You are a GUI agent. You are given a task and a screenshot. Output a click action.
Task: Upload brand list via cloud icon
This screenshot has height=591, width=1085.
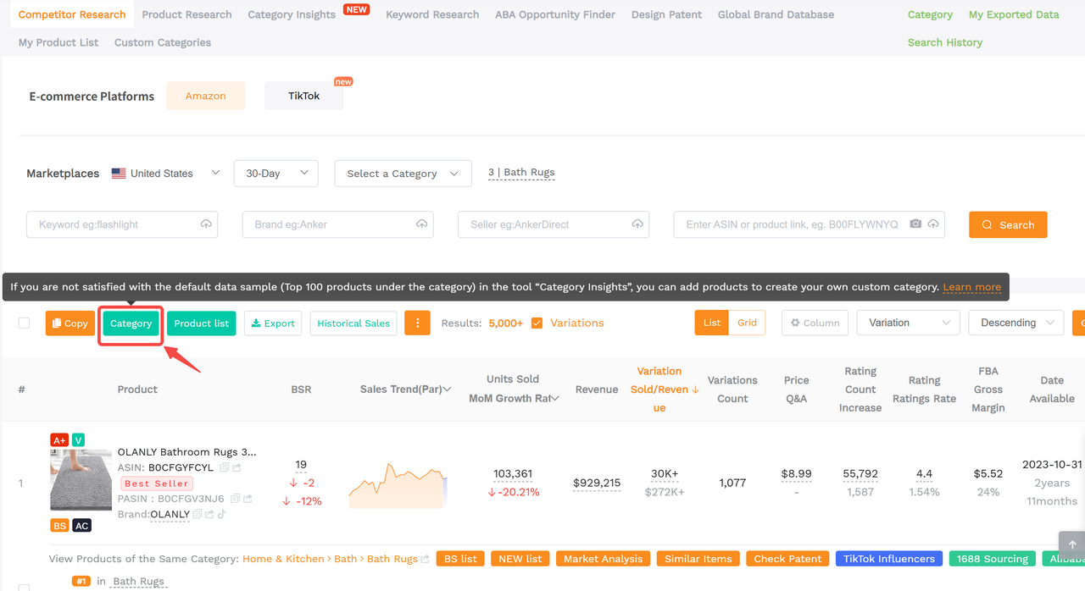[x=421, y=224]
